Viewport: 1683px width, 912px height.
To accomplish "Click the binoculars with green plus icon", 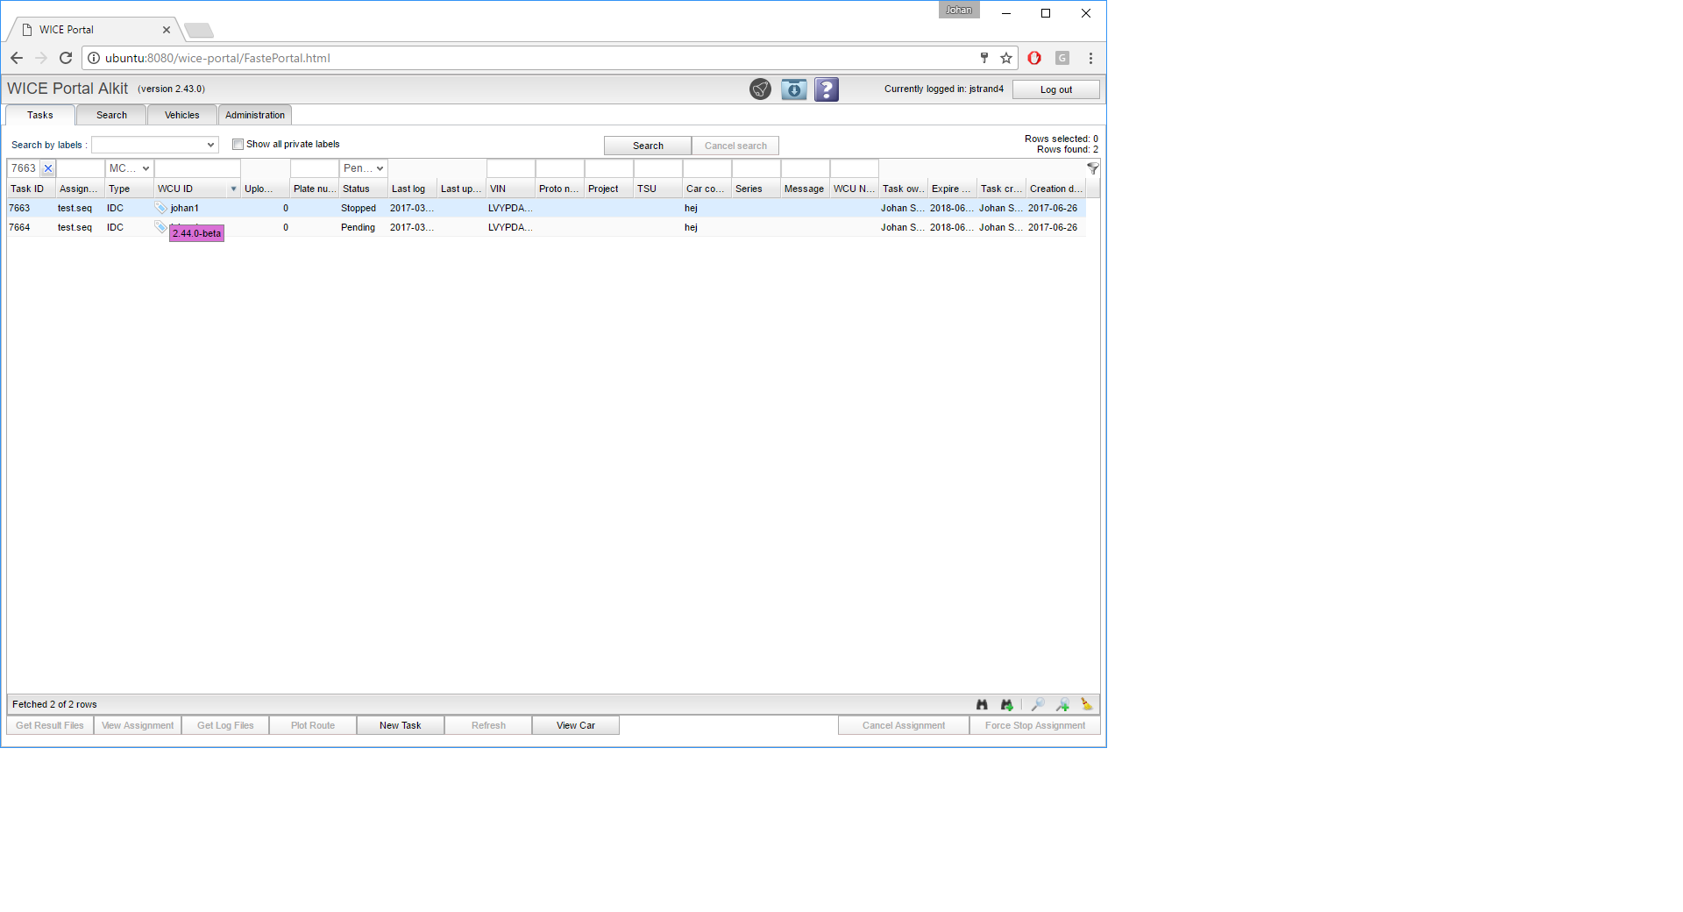I will (1006, 704).
